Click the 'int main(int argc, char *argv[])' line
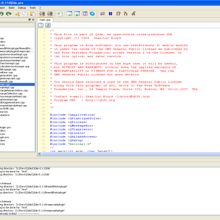The height and width of the screenshot is (220, 220). click(81, 151)
